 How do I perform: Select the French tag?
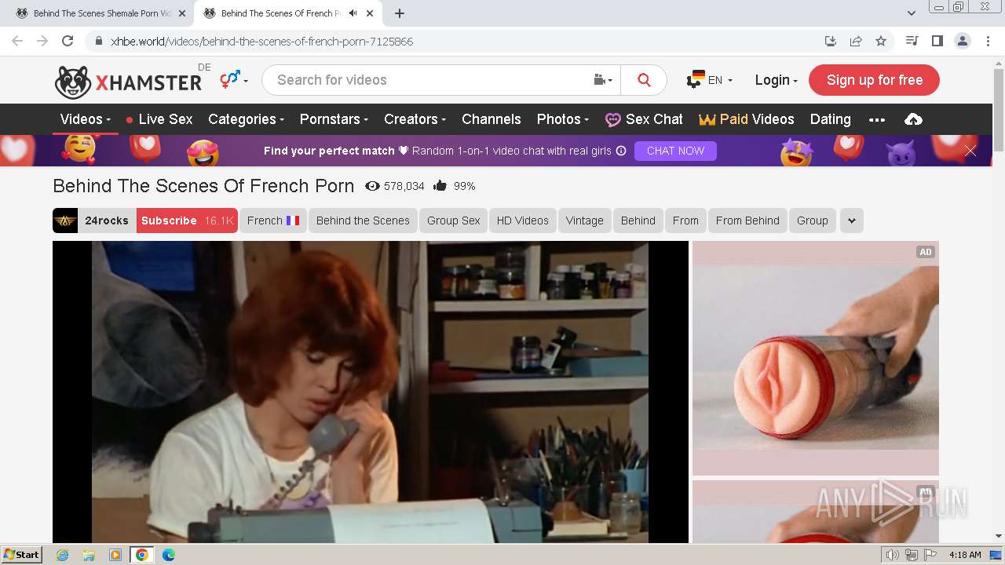click(x=273, y=221)
